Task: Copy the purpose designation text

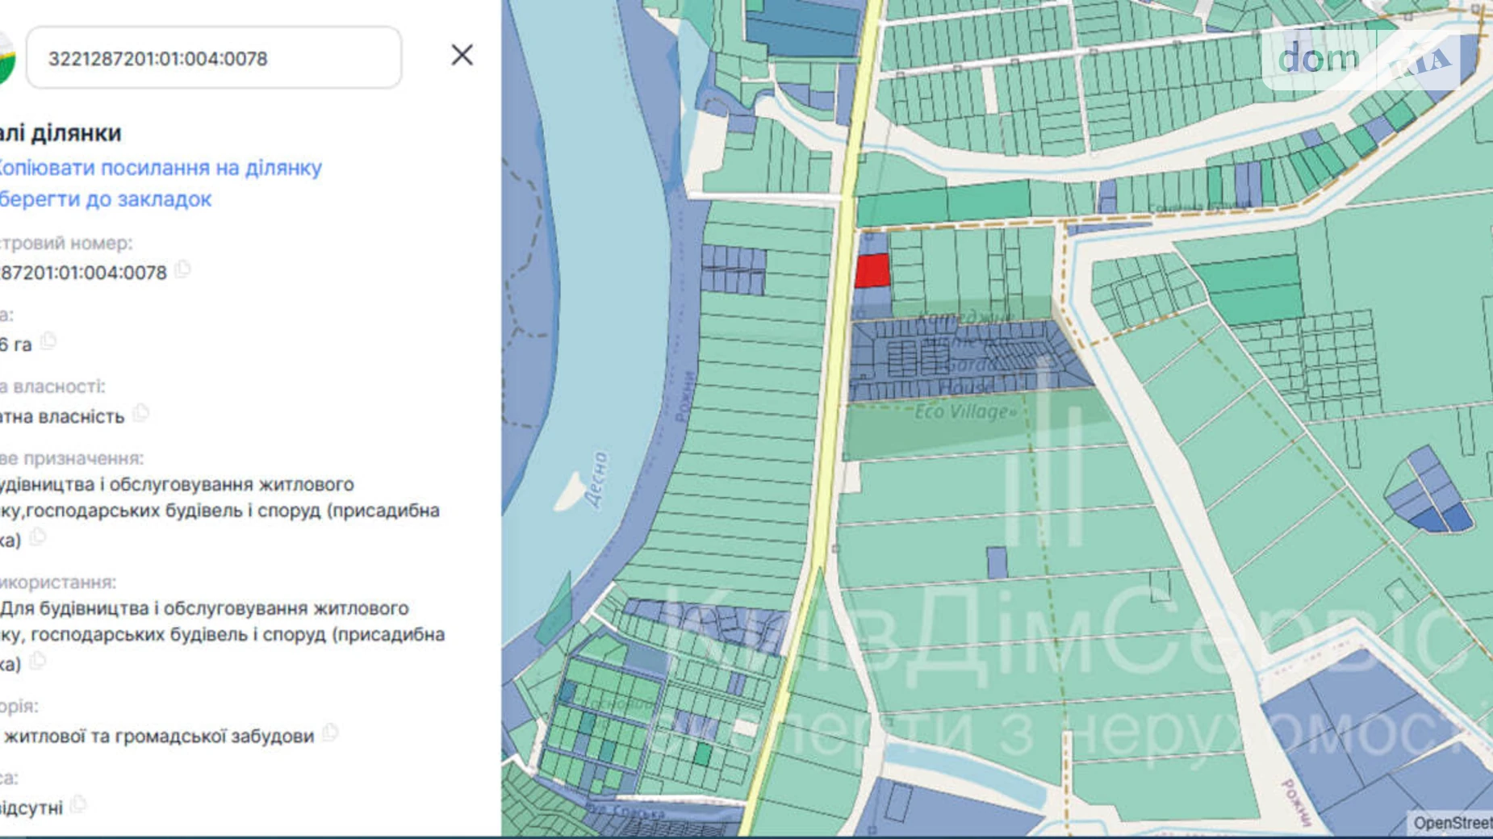Action: click(37, 537)
